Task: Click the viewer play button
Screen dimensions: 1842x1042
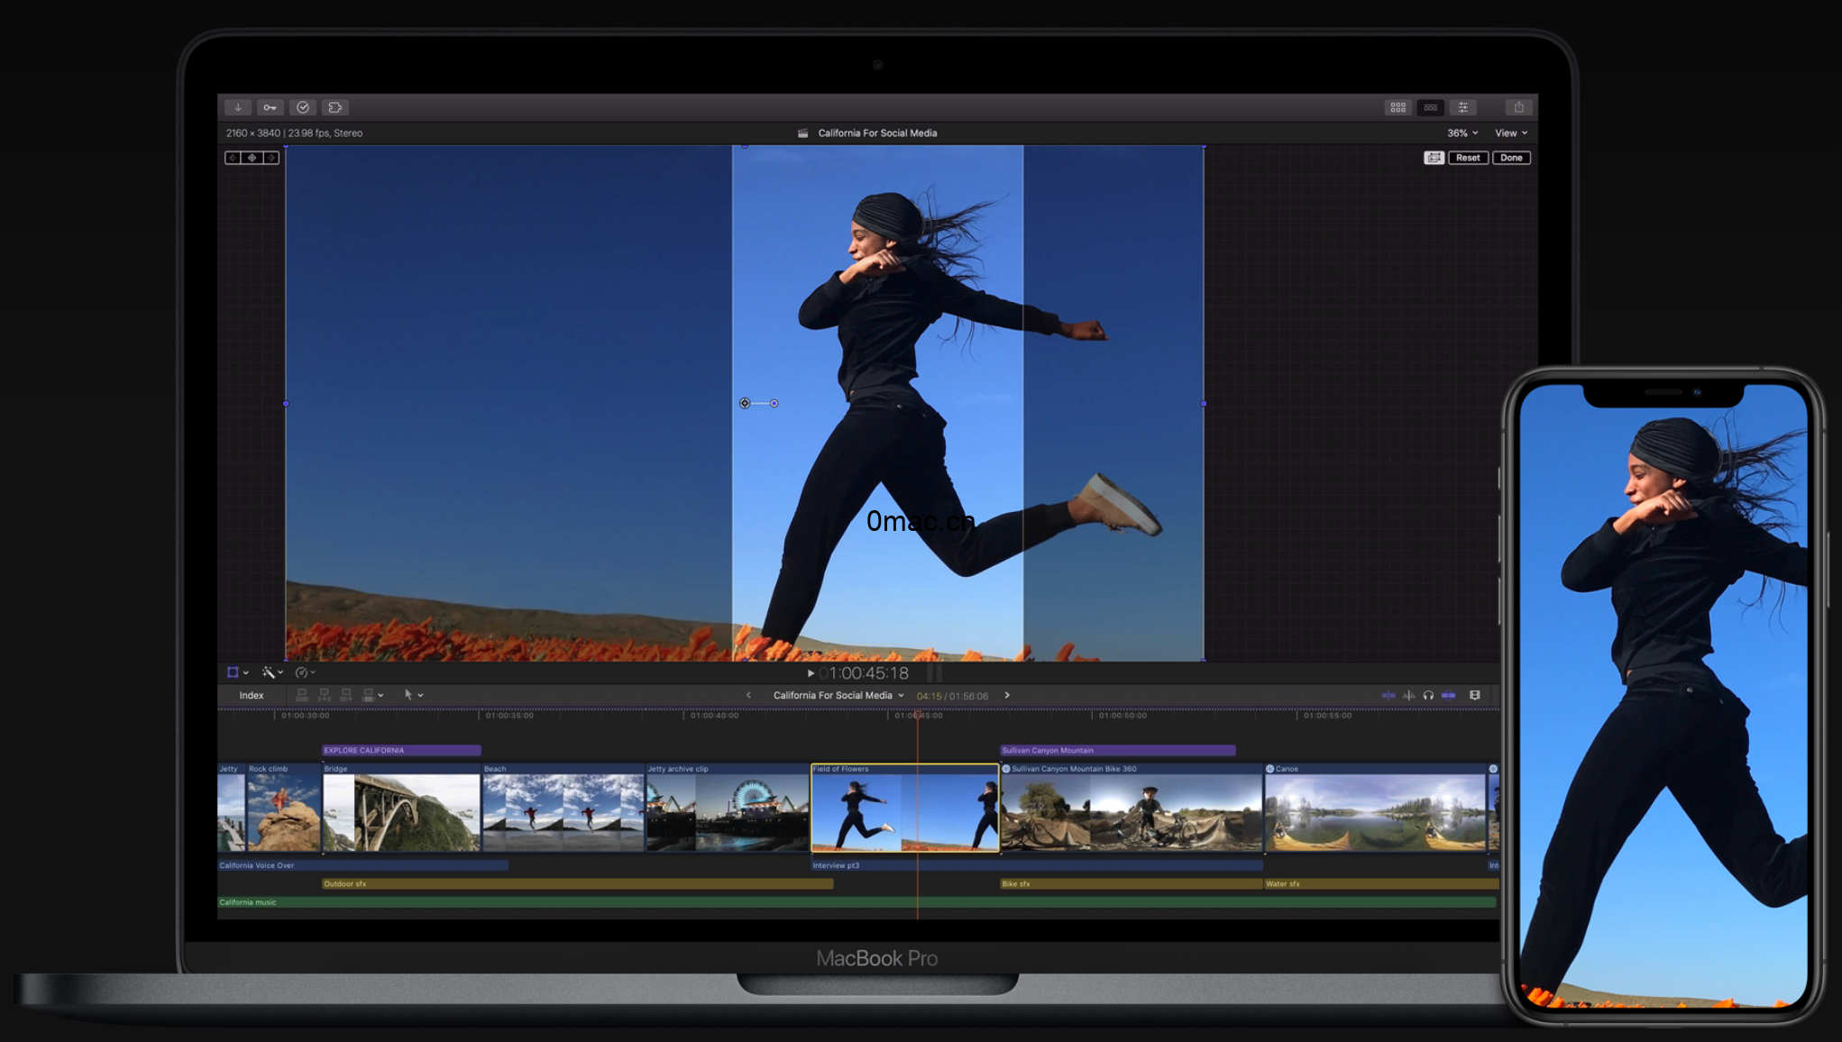Action: [x=811, y=673]
